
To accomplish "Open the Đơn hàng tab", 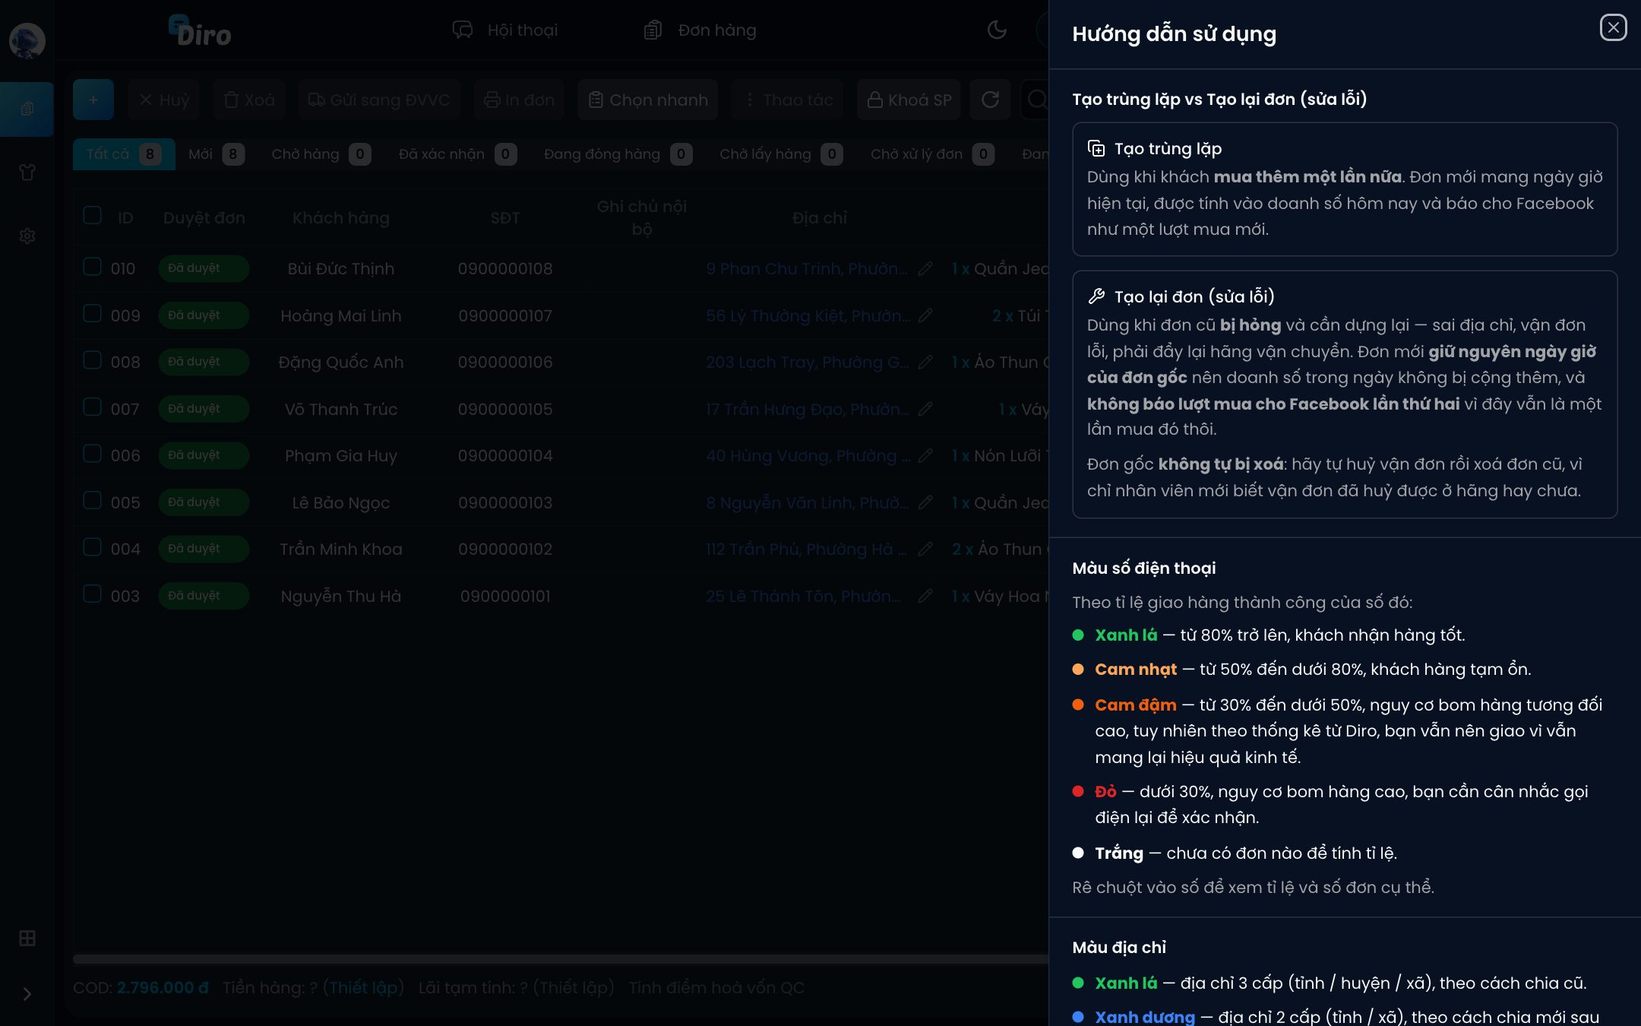I will [x=700, y=30].
